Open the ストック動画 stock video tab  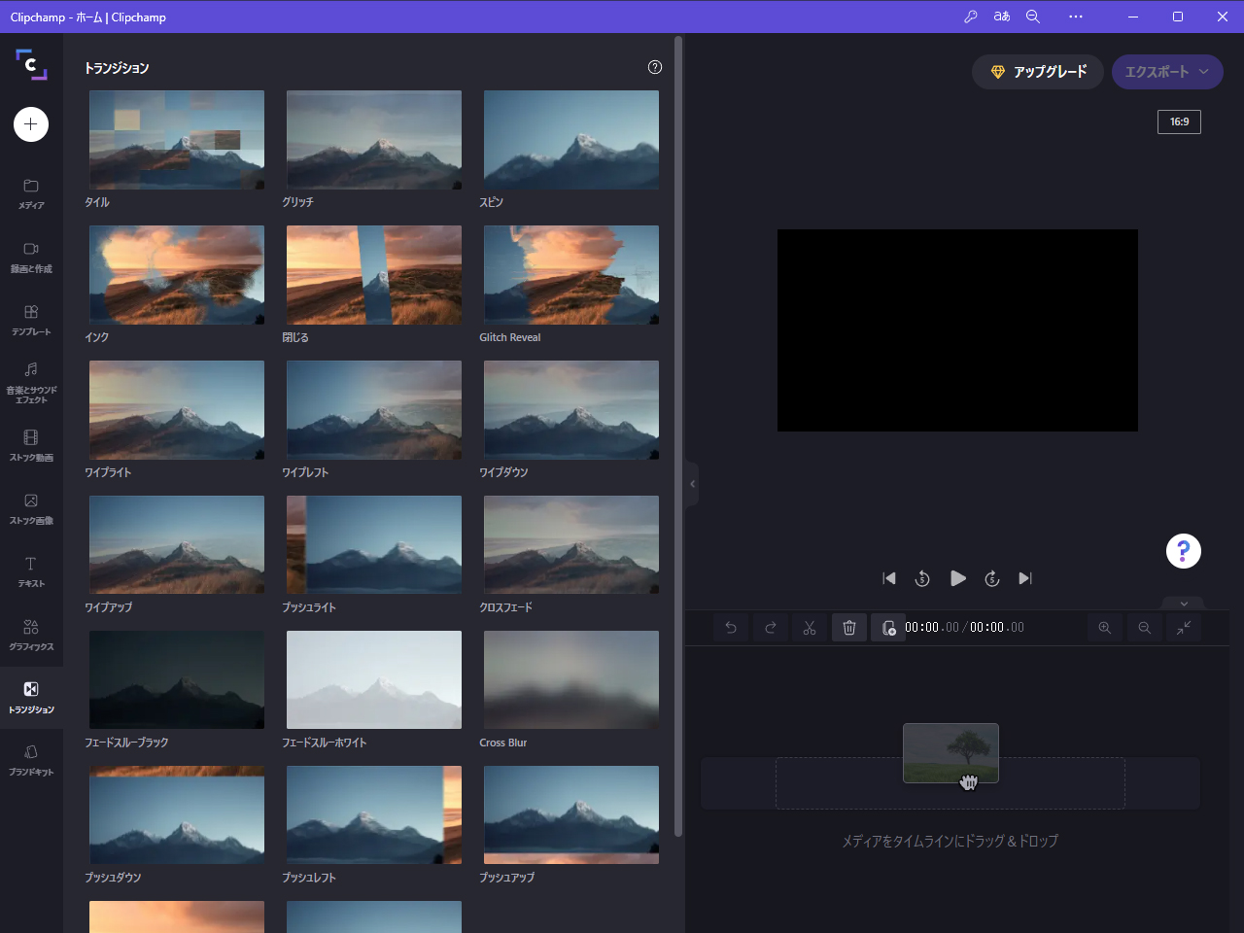[x=31, y=446]
